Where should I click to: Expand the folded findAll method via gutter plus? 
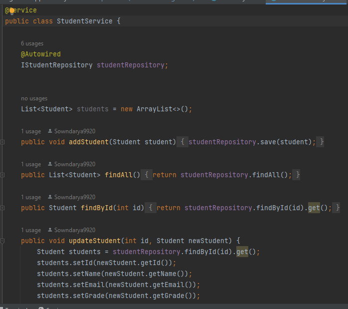(2, 175)
